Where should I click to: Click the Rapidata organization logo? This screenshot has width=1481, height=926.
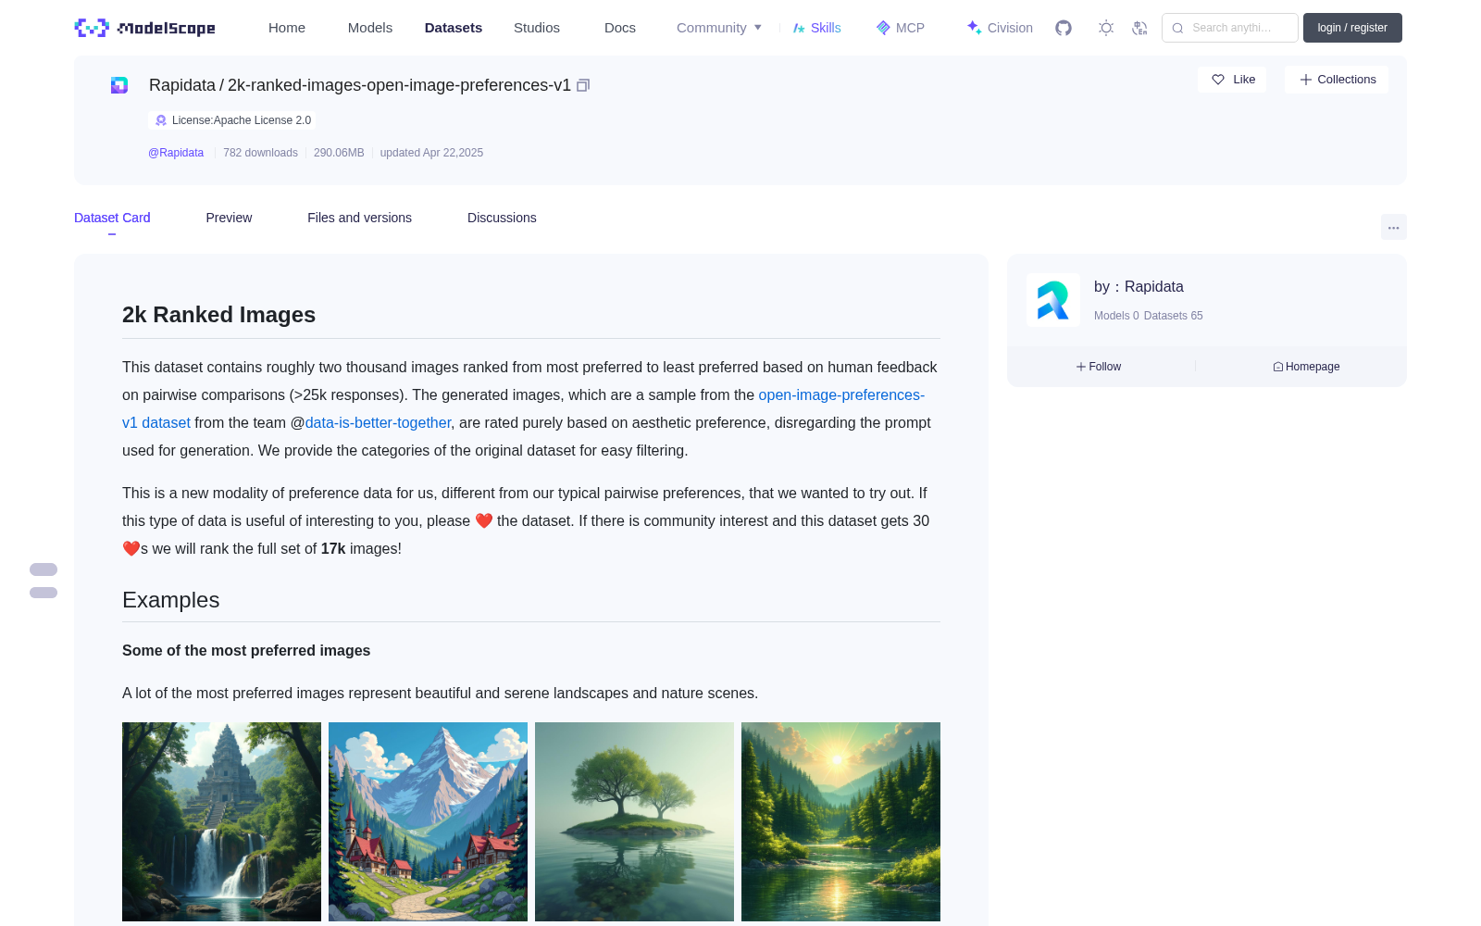pyautogui.click(x=1053, y=300)
